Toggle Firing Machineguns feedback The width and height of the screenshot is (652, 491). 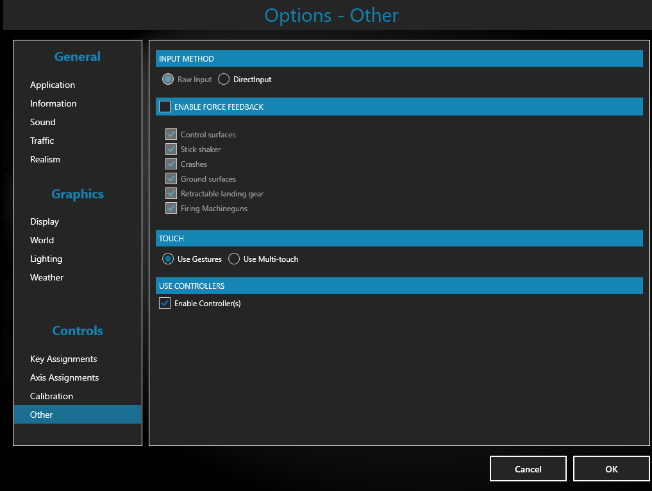click(171, 208)
